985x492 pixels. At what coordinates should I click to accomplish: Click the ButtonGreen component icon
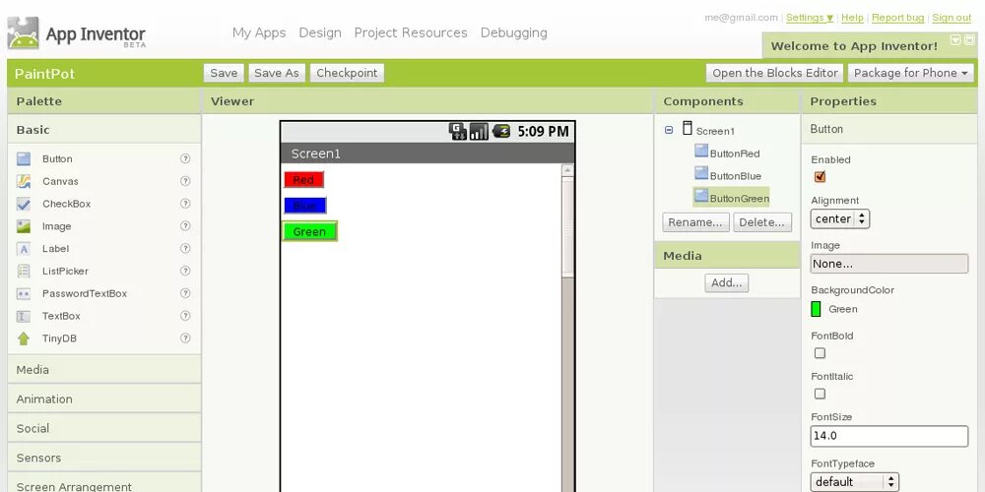701,196
